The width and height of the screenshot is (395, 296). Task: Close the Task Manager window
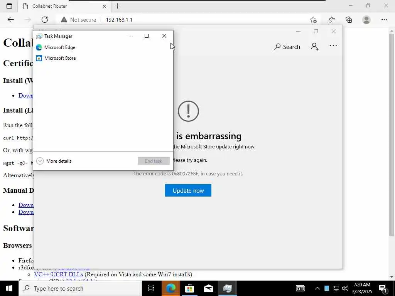(164, 36)
